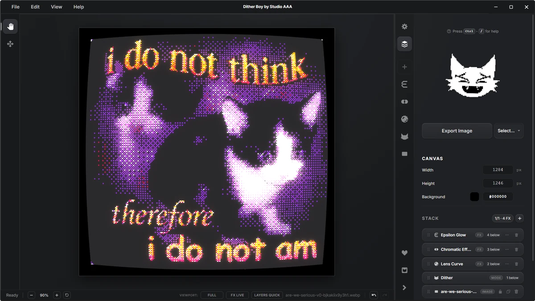This screenshot has width=535, height=301.
Task: Select the Dither stack row
Action: 473,278
